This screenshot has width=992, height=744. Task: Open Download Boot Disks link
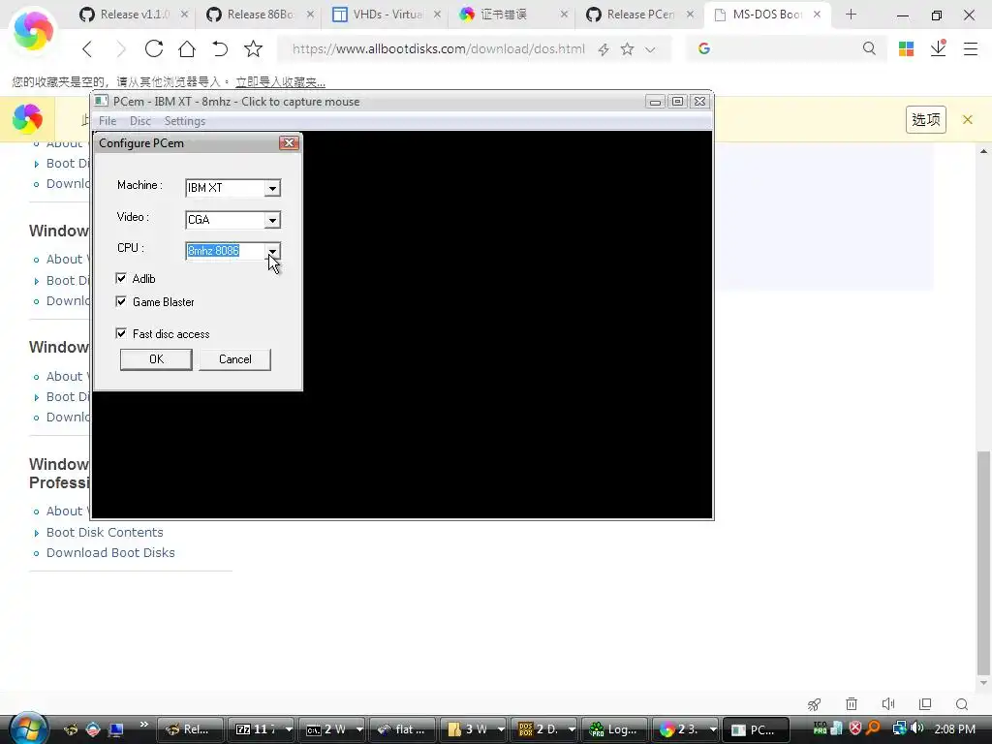pyautogui.click(x=110, y=553)
